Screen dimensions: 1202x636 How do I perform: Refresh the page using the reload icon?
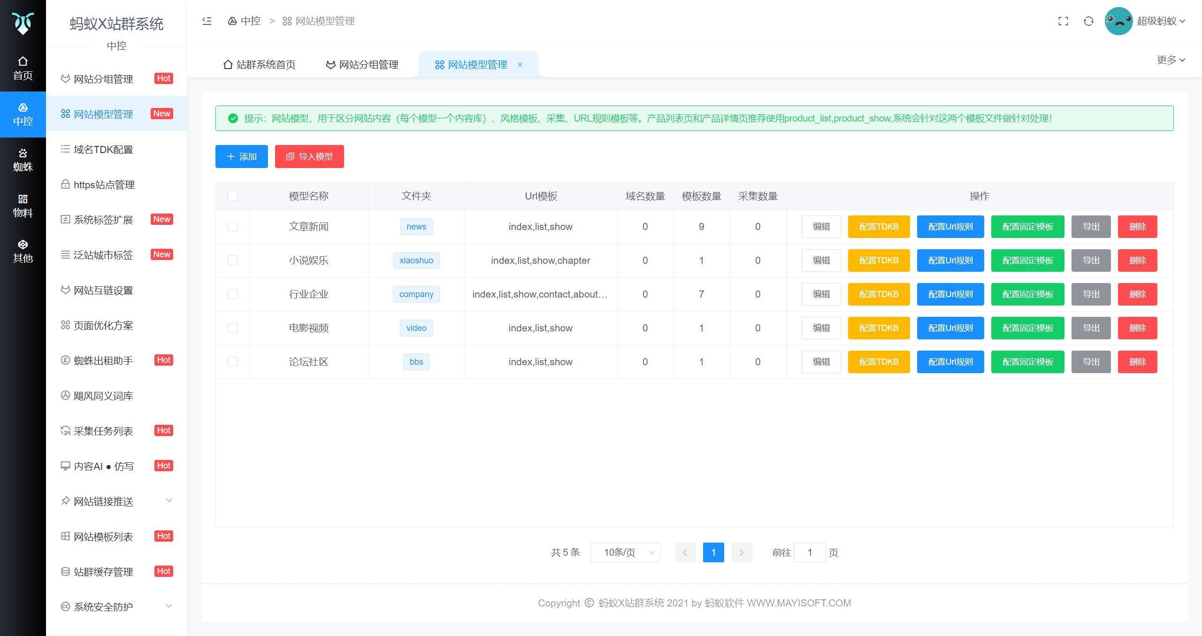(1088, 21)
